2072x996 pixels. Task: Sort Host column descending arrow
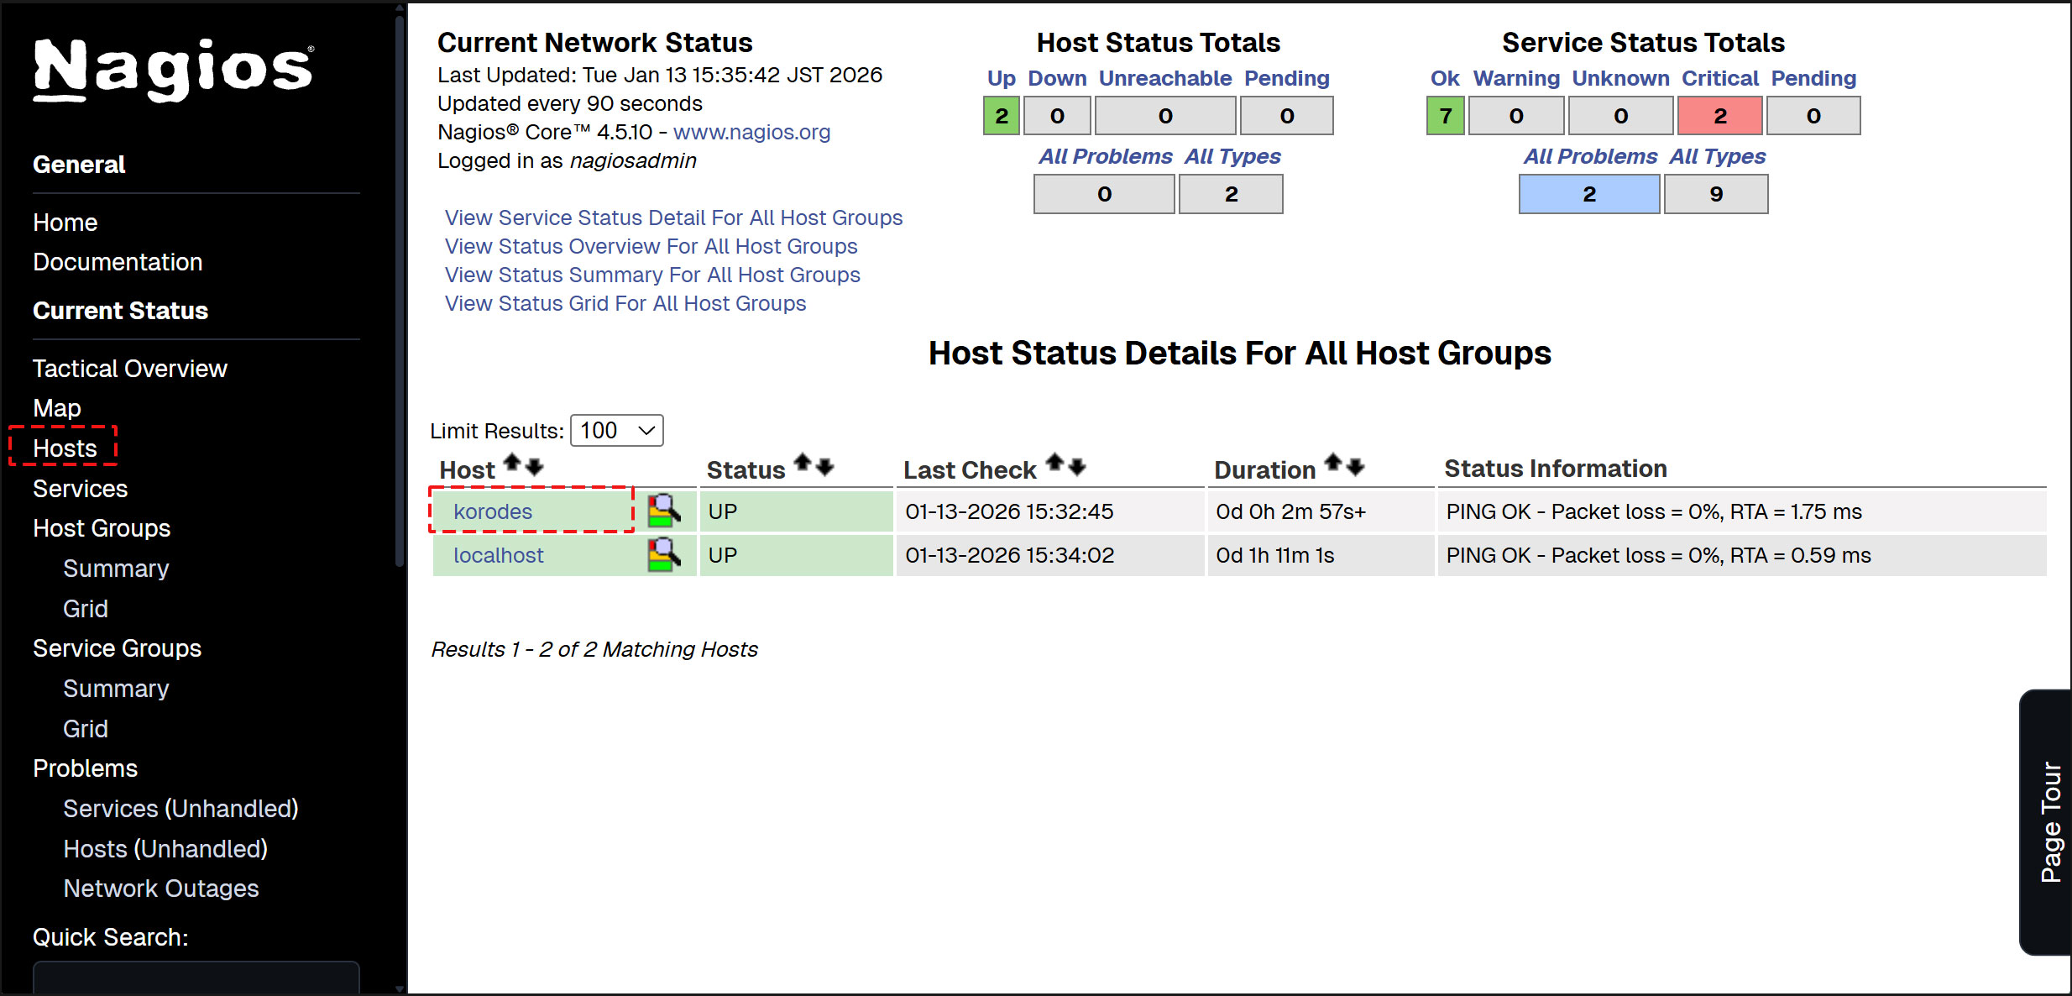[535, 467]
